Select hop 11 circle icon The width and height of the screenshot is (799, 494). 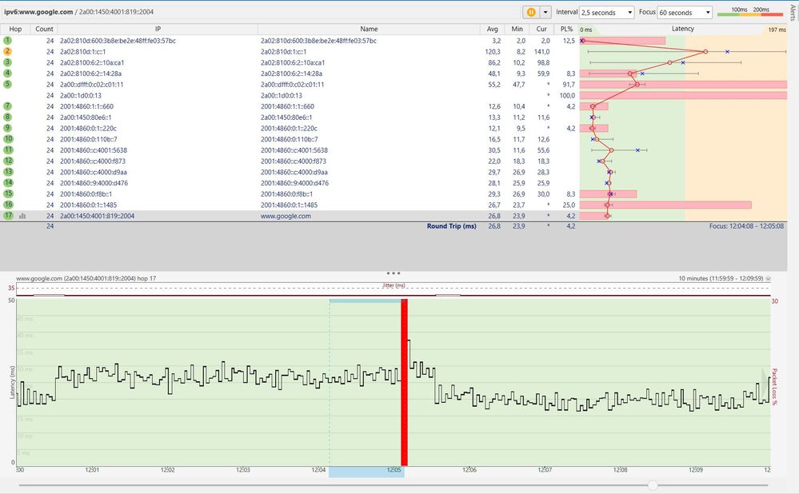(8, 149)
